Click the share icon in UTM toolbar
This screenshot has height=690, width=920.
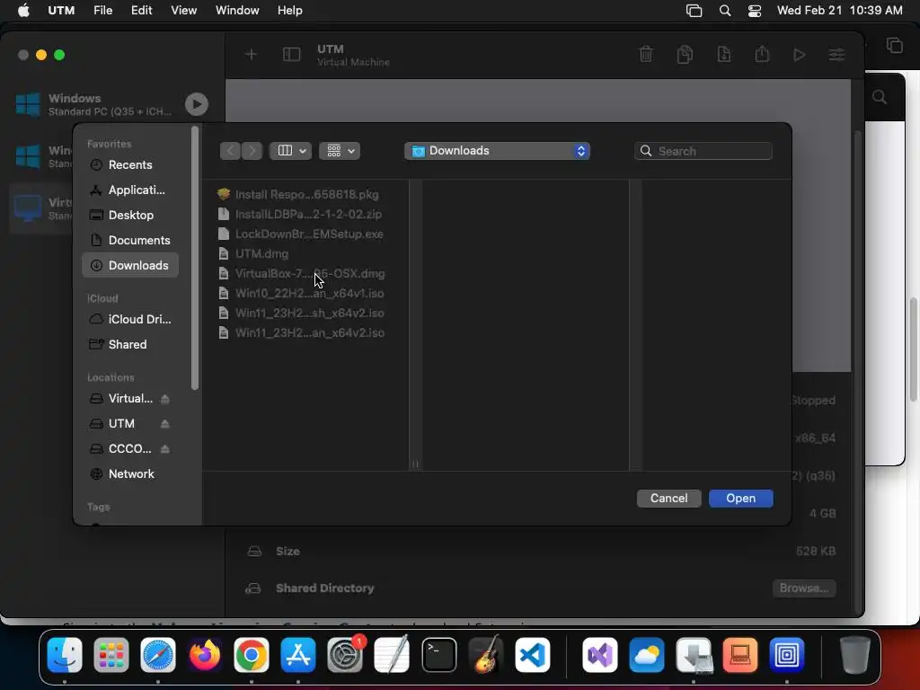(x=762, y=55)
